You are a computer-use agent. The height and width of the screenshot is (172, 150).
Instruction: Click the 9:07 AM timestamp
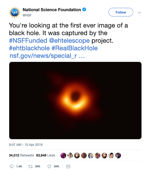tap(26, 145)
